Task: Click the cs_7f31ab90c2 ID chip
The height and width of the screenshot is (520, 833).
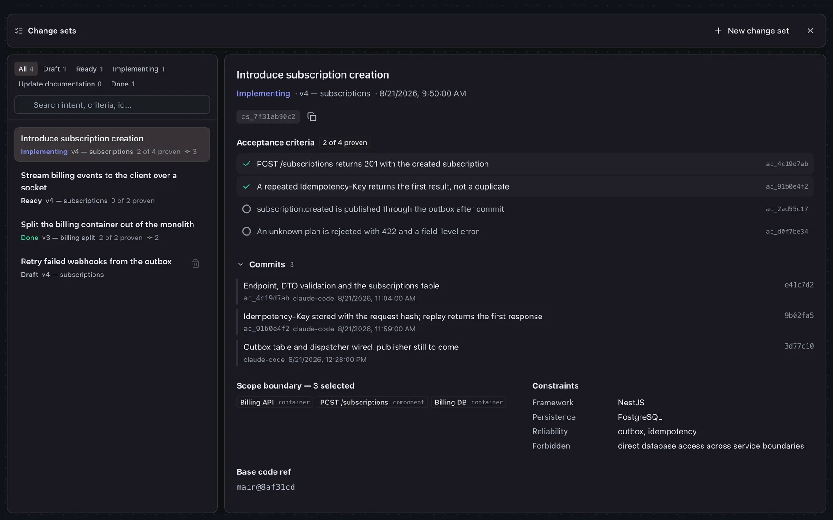Action: tap(268, 117)
